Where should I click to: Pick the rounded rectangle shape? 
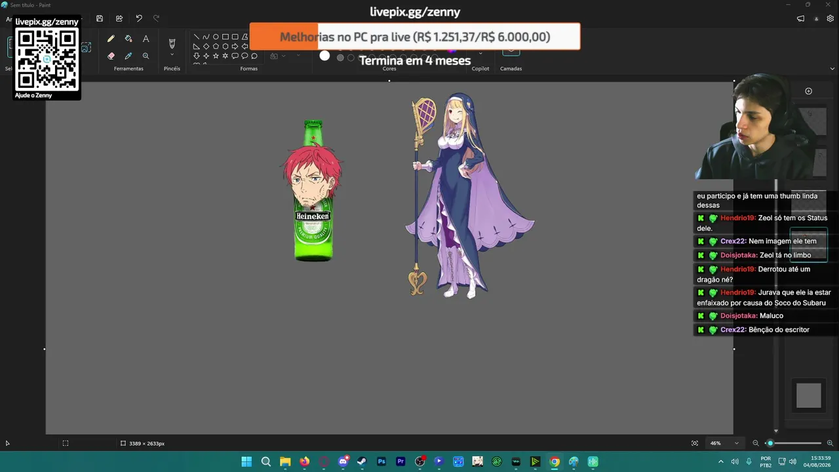(235, 37)
